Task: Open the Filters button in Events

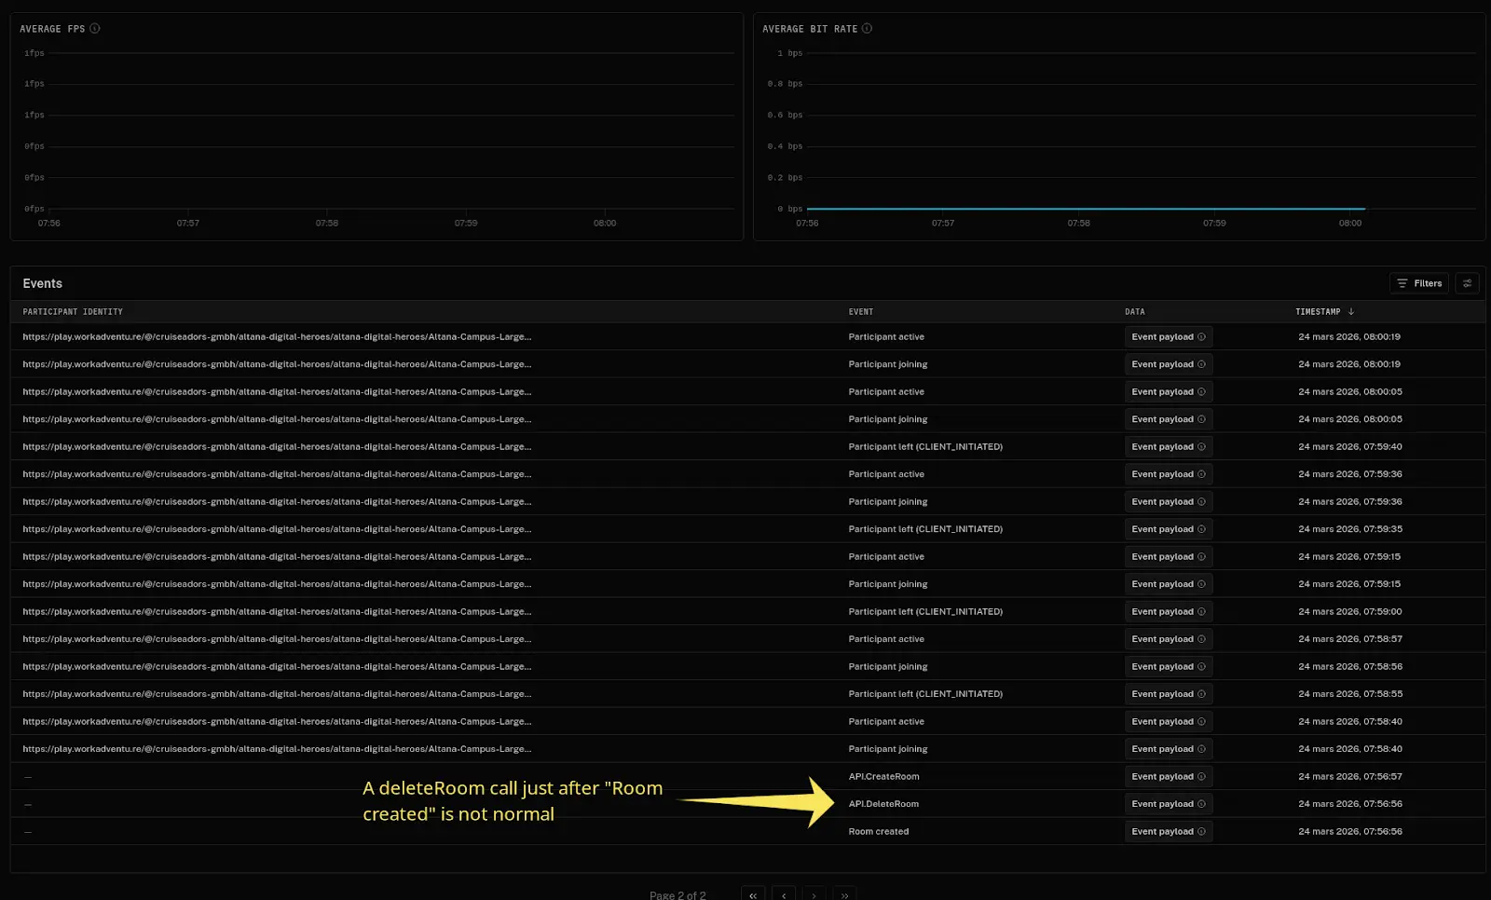Action: pyautogui.click(x=1419, y=283)
